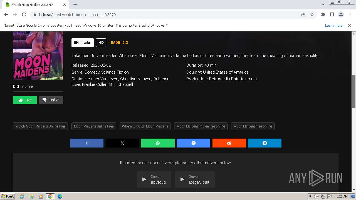Bookmark this page with the star
This screenshot has height=200, width=356.
coord(312,14)
